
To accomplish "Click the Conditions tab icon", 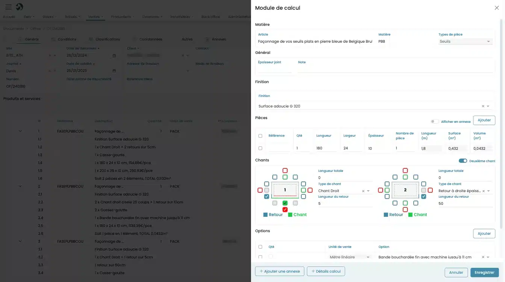I will [x=53, y=39].
